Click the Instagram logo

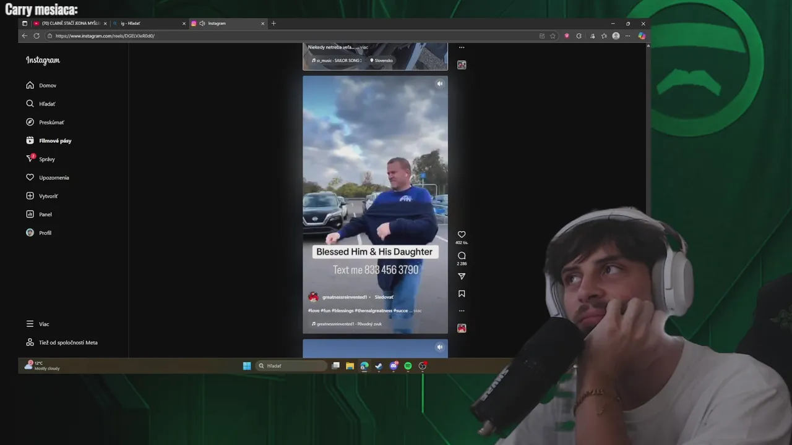pyautogui.click(x=43, y=60)
